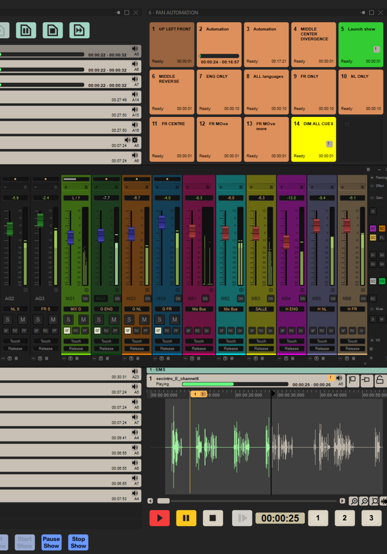This screenshot has height=554, width=387.
Task: Select the DIM ALL CUES tile
Action: pos(313,139)
